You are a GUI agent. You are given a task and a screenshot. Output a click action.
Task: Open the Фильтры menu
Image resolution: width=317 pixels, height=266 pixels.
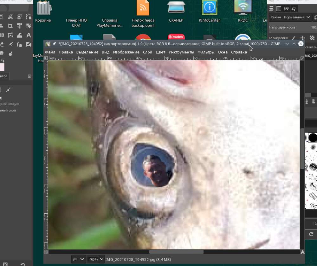206,52
